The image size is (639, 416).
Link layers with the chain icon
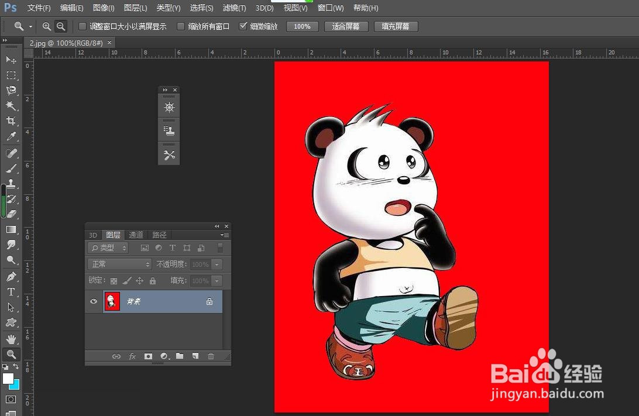coord(116,356)
